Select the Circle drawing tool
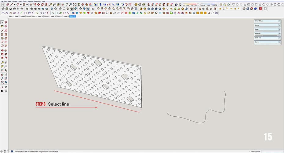Image resolution: width=284 pixels, height=153 pixels. tap(2, 38)
